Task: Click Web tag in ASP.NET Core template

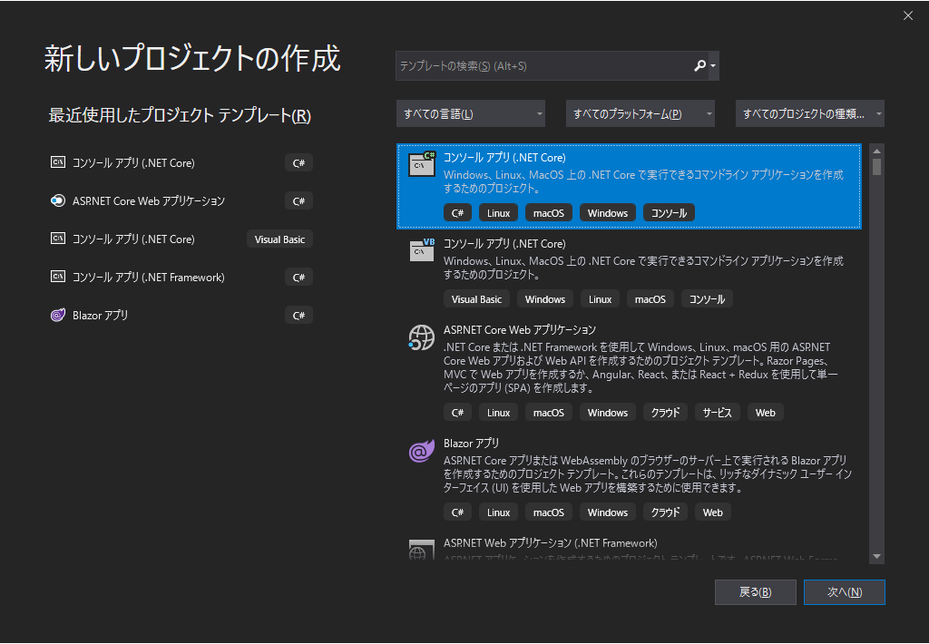Action: [765, 413]
